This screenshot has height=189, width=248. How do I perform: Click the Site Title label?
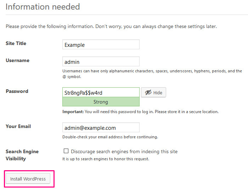[16, 43]
